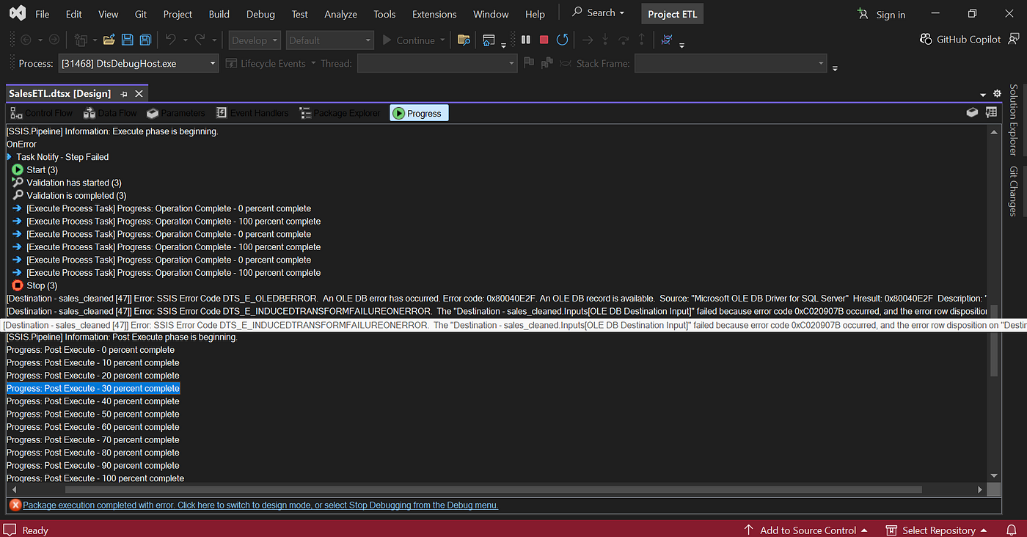Open GitHub Copilot
Screen dimensions: 1027x537
[x=960, y=40]
